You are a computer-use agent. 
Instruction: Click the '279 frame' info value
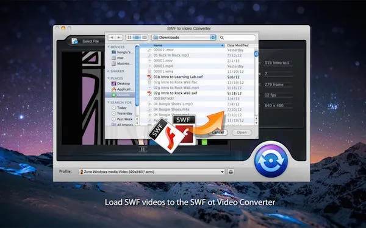(274, 85)
